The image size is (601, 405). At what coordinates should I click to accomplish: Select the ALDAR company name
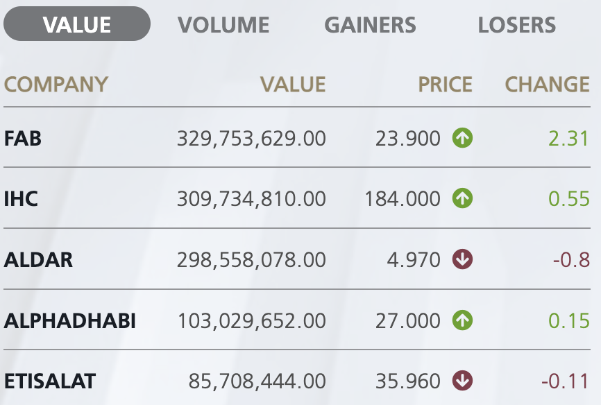(x=38, y=260)
